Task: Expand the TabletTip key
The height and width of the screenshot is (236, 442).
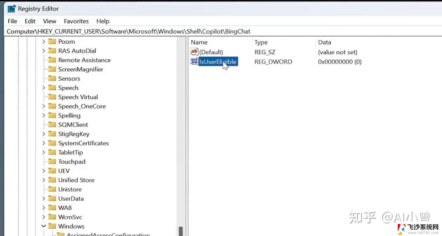Action: pos(44,152)
